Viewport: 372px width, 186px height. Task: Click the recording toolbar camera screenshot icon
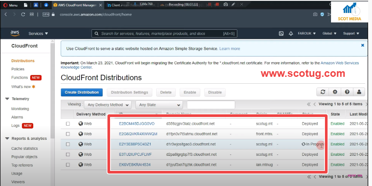226,4
